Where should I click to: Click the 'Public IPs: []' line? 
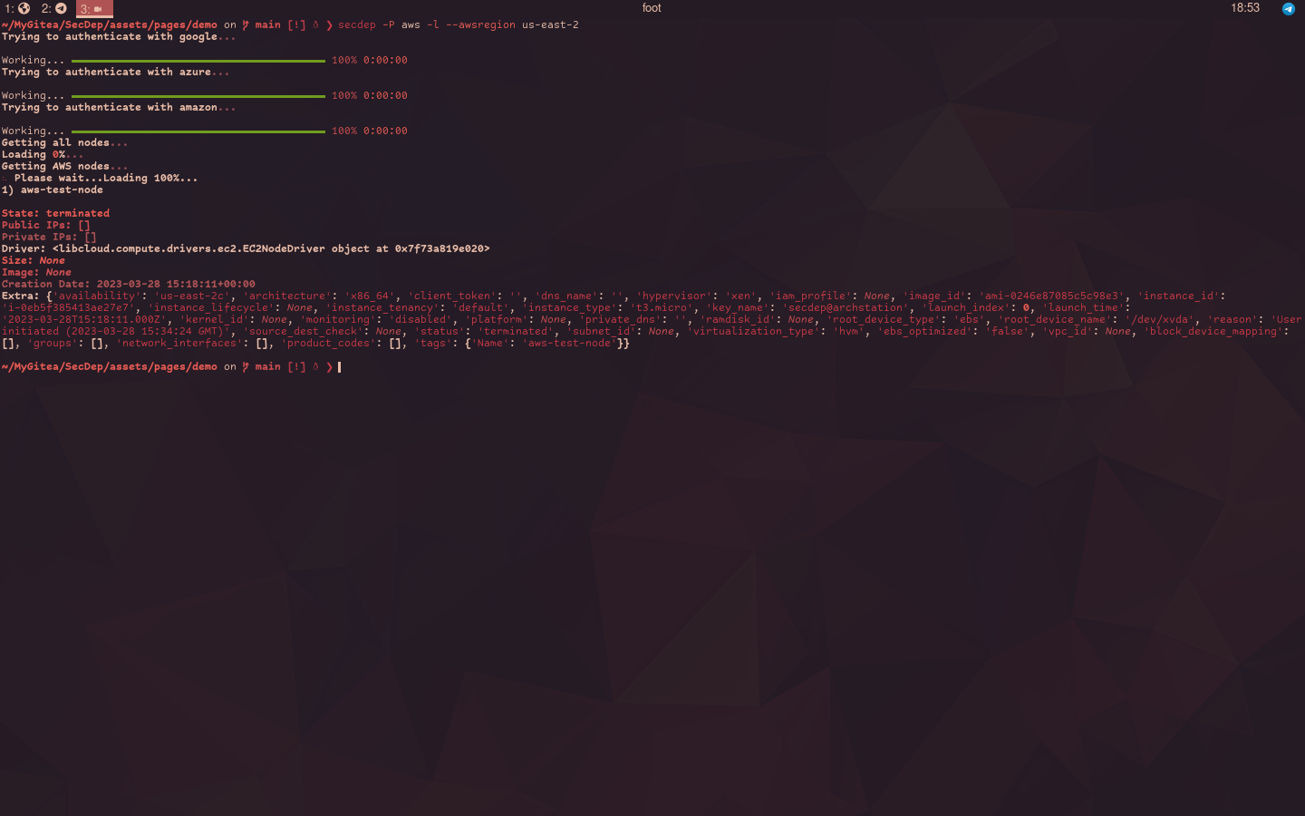[x=45, y=226]
